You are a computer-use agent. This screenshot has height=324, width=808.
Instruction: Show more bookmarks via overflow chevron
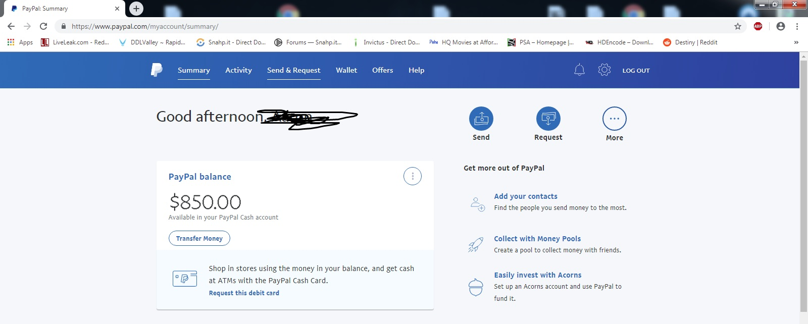pos(796,42)
